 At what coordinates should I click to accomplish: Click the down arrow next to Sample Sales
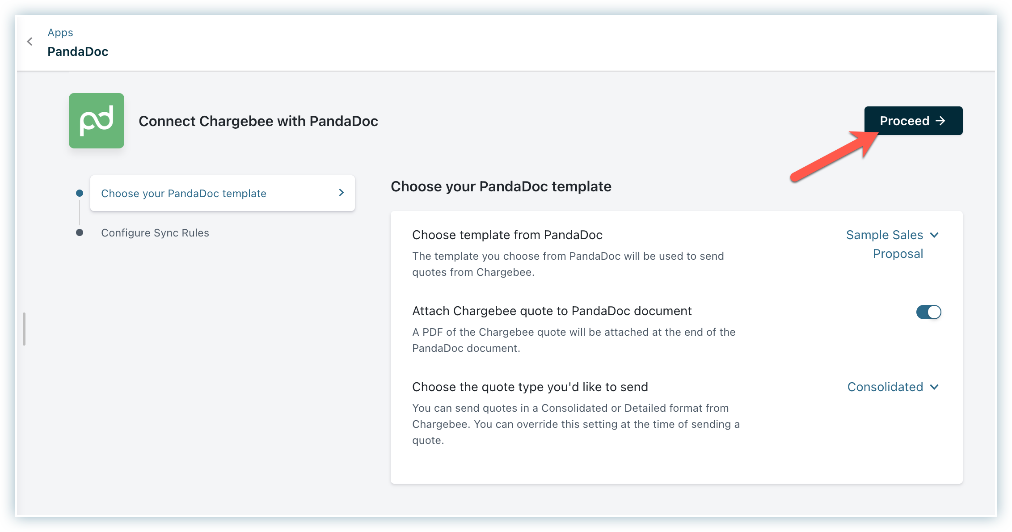[x=934, y=235]
